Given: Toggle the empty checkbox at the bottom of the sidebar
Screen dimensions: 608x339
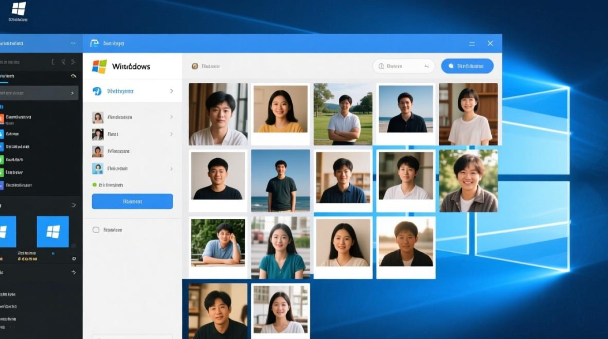Looking at the screenshot, I should click(x=96, y=230).
